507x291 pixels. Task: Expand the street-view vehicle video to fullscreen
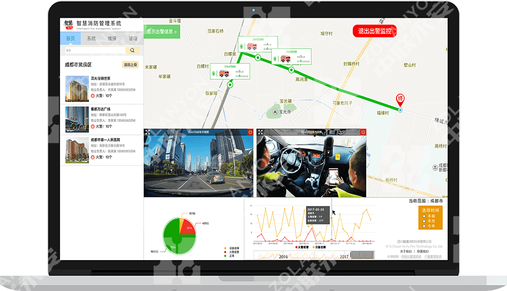click(x=147, y=132)
